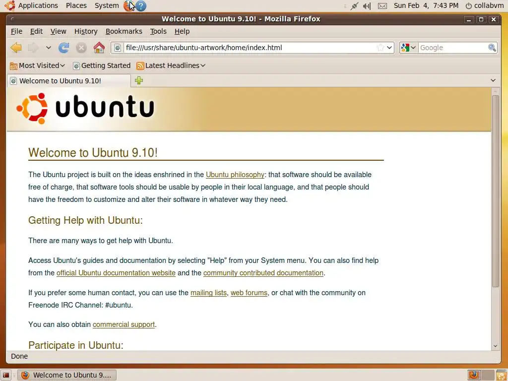508x381 pixels.
Task: Open the commercial support link
Action: point(124,324)
